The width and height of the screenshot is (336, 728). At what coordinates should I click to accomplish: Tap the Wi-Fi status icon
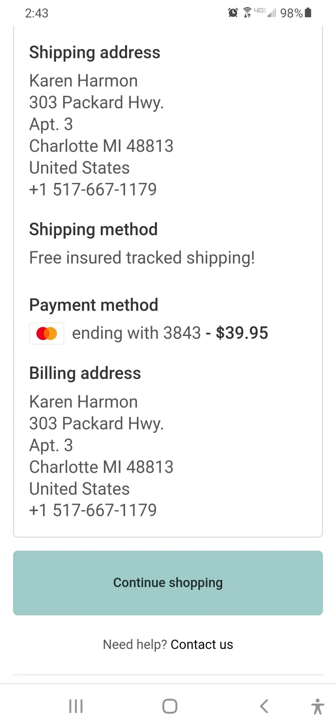click(x=247, y=13)
